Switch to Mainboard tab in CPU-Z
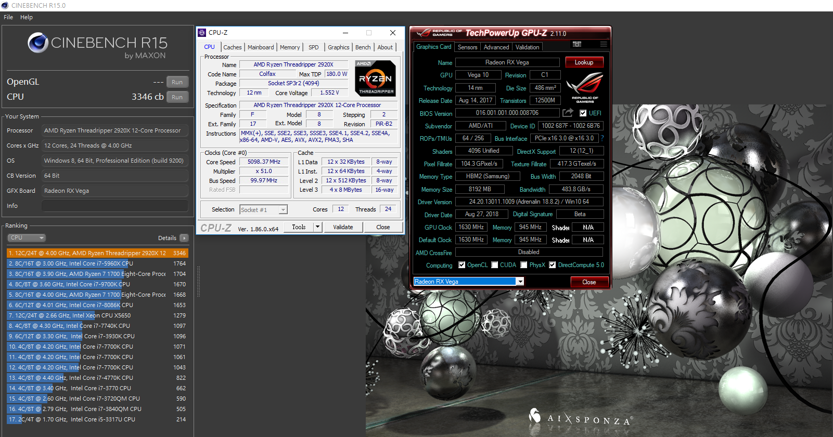The image size is (833, 437). click(261, 47)
